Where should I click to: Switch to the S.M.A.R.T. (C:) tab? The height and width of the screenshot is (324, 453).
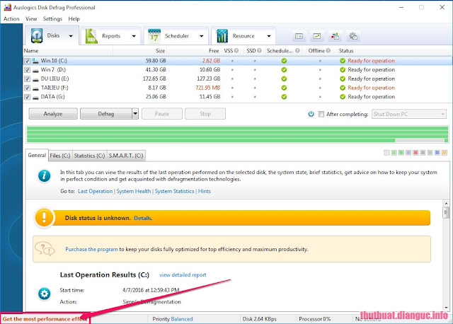point(126,156)
